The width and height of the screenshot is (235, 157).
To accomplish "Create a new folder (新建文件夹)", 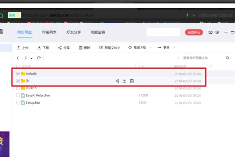I will click(x=110, y=47).
